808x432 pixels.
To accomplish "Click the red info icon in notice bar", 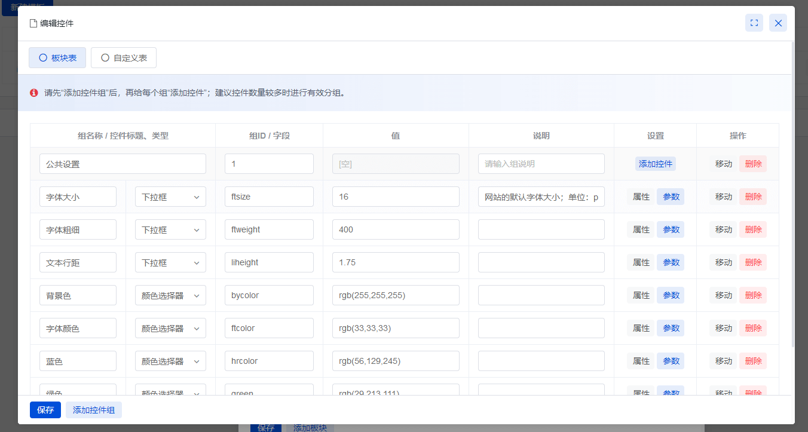I will tap(34, 93).
